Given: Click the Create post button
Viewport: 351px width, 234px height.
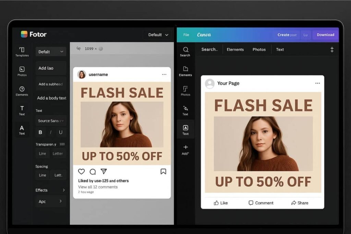Looking at the screenshot, I should click(287, 35).
